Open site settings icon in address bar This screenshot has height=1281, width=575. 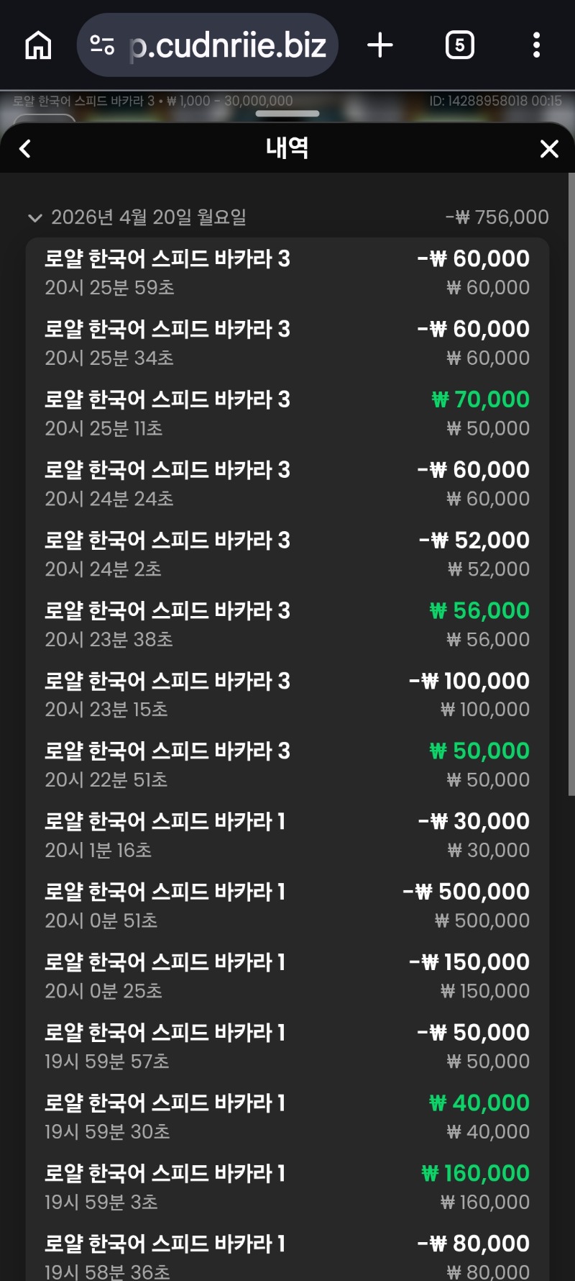pyautogui.click(x=102, y=45)
